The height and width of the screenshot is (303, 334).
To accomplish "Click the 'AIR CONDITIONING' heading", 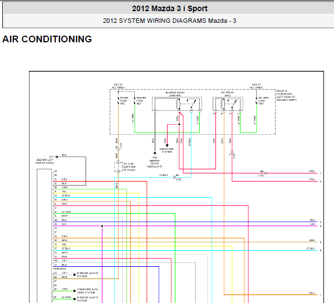I will tap(47, 39).
